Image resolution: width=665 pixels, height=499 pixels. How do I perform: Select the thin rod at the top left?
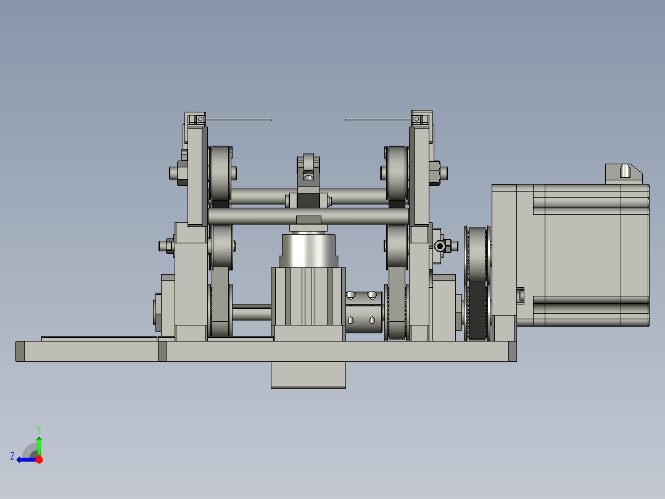(239, 120)
